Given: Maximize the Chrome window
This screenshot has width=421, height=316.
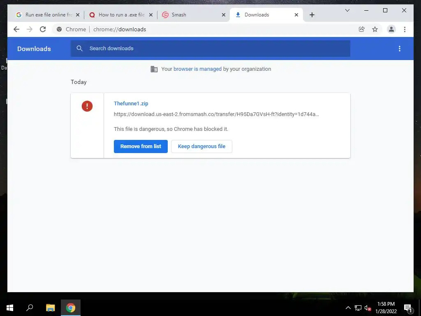Looking at the screenshot, I should [385, 10].
